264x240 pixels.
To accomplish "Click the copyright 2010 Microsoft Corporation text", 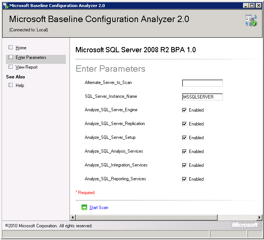I will (49, 226).
